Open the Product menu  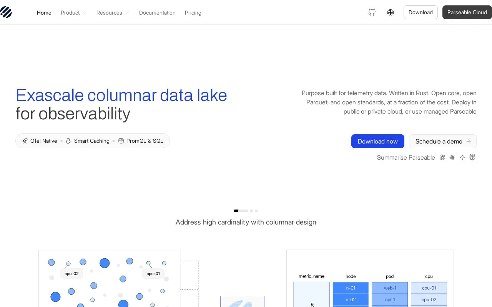tap(74, 13)
